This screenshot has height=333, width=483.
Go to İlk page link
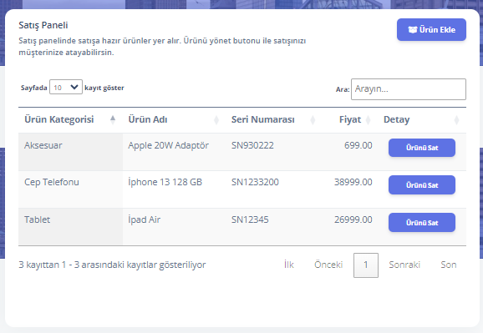point(289,265)
